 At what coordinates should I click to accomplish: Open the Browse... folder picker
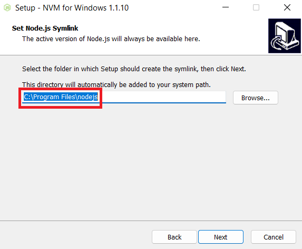tap(256, 98)
